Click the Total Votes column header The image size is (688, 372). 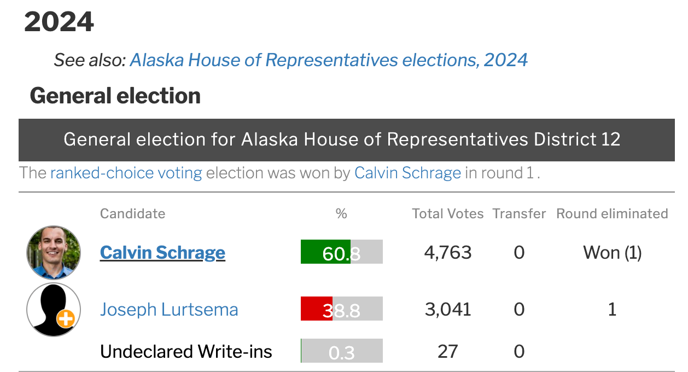[x=448, y=213]
